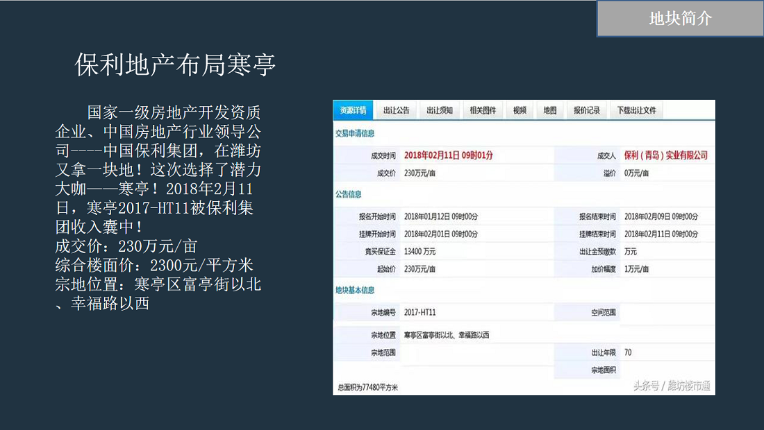Select 报名结束时间 value 2018年02月09日

(x=661, y=216)
